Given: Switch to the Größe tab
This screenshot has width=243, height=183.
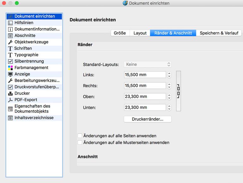Looking at the screenshot, I should coord(120,33).
